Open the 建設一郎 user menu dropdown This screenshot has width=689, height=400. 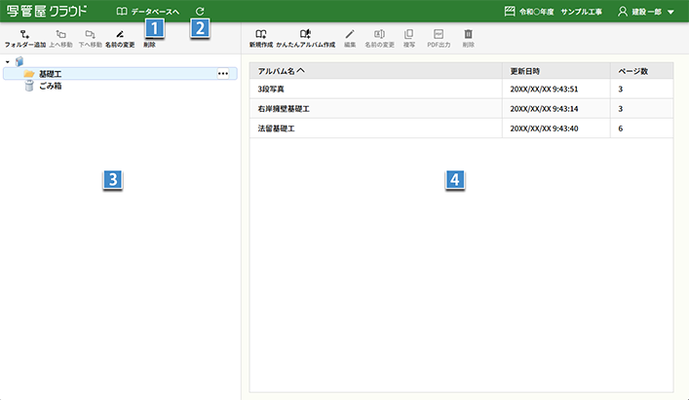646,12
